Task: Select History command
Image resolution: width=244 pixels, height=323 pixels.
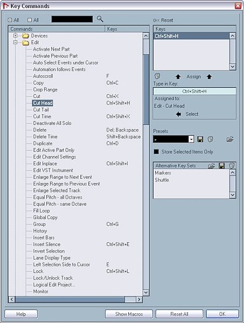Action: pos(40,231)
